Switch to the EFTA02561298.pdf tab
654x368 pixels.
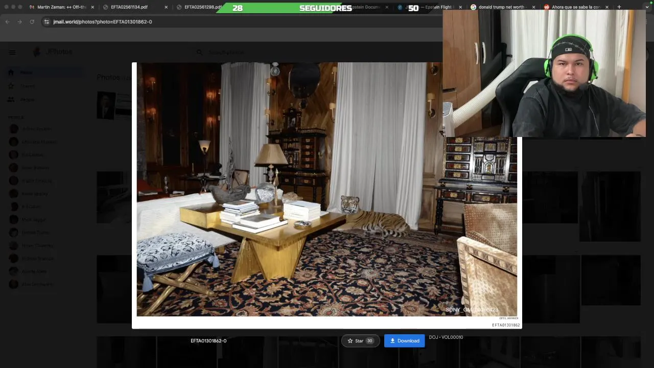click(x=203, y=7)
